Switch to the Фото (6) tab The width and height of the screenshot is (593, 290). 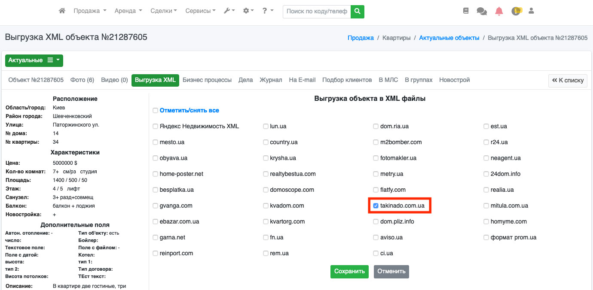click(x=82, y=80)
